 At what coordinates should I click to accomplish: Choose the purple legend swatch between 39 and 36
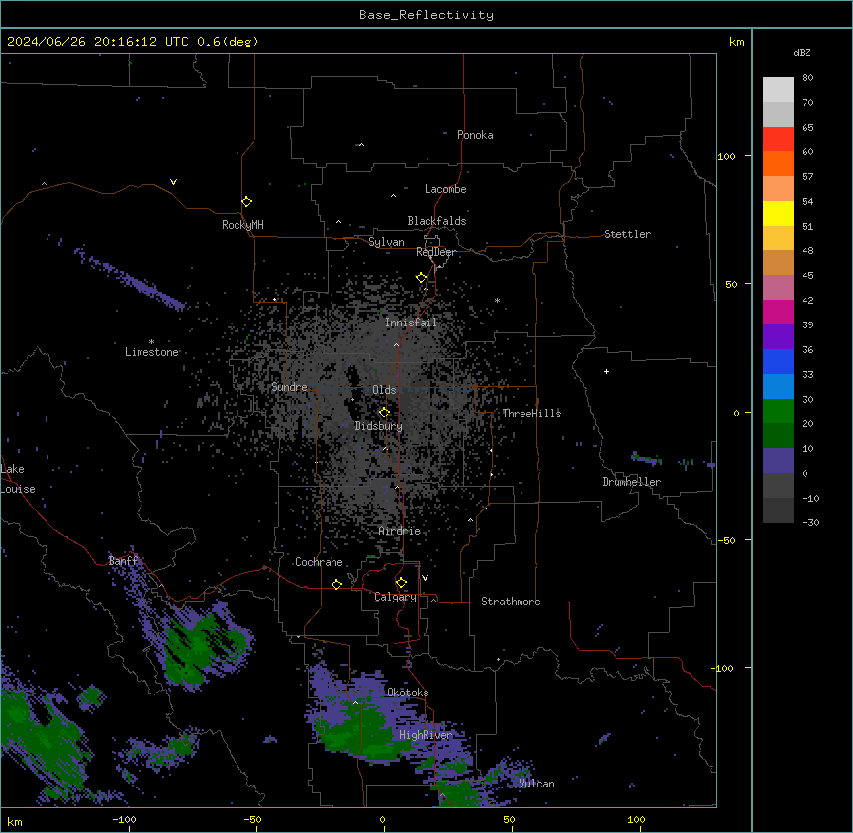click(778, 337)
